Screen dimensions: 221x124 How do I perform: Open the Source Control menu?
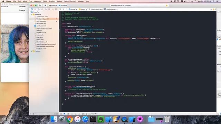(70, 1)
